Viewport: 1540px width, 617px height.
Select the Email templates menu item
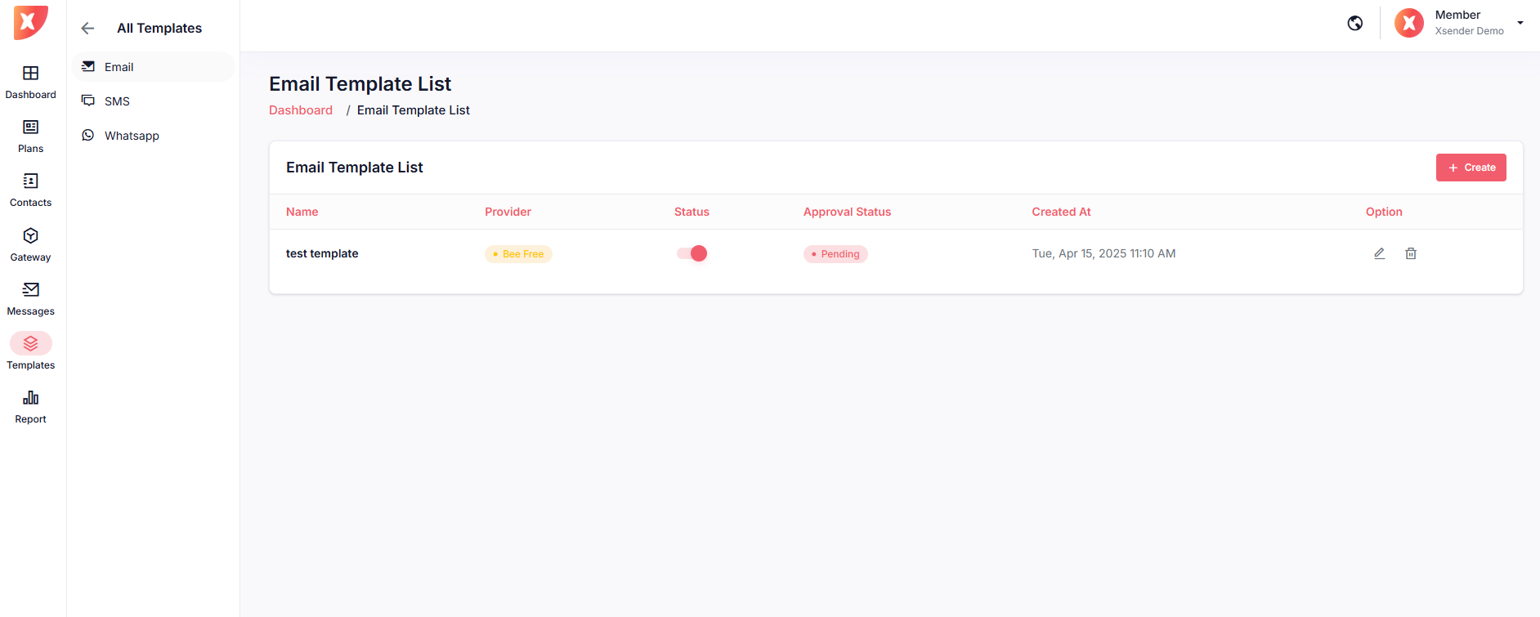tap(119, 67)
